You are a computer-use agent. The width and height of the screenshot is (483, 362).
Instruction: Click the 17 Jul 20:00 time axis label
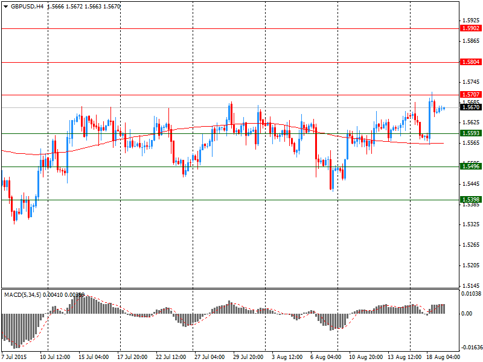(132, 357)
